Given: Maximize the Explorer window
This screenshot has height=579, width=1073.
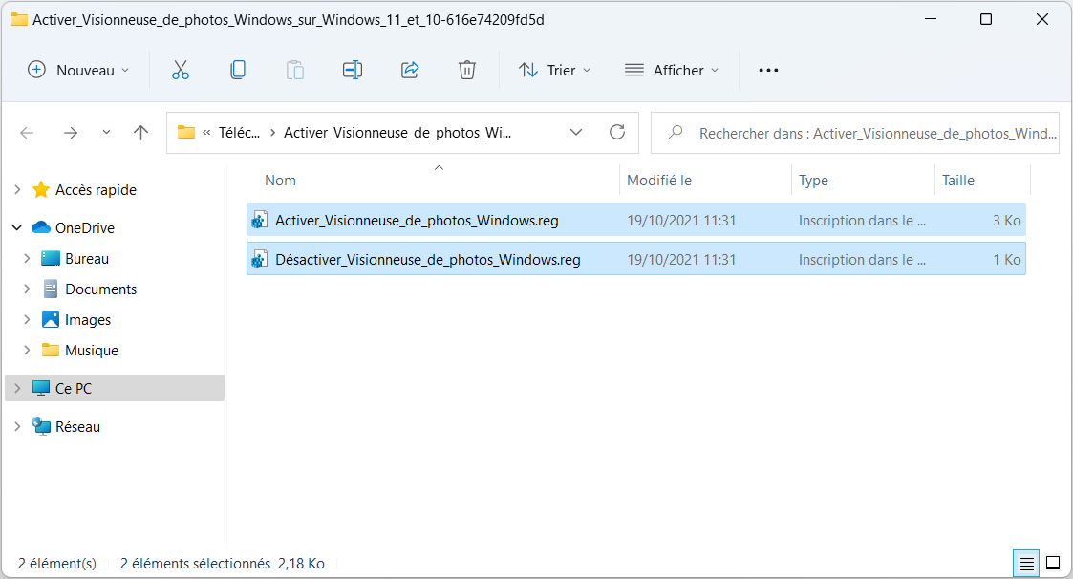Looking at the screenshot, I should tap(986, 19).
